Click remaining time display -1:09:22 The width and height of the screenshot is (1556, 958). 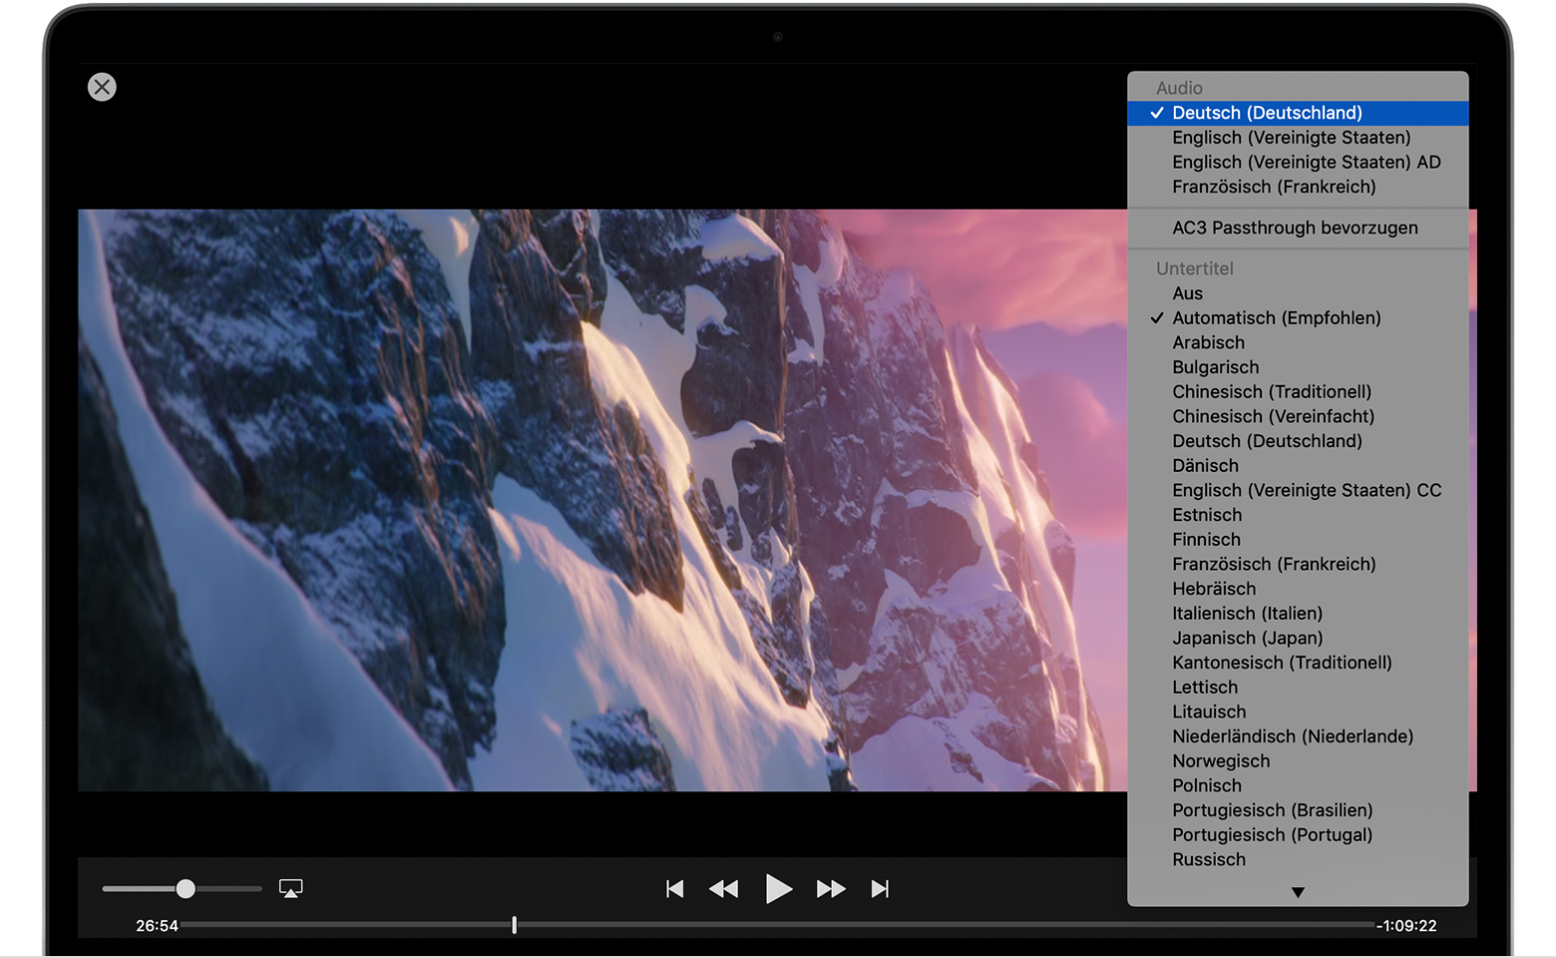1406,926
